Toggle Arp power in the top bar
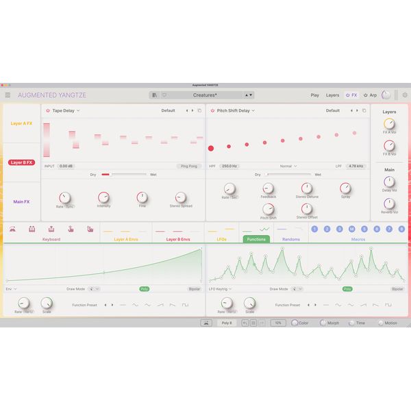The width and height of the screenshot is (411, 411). pos(365,95)
